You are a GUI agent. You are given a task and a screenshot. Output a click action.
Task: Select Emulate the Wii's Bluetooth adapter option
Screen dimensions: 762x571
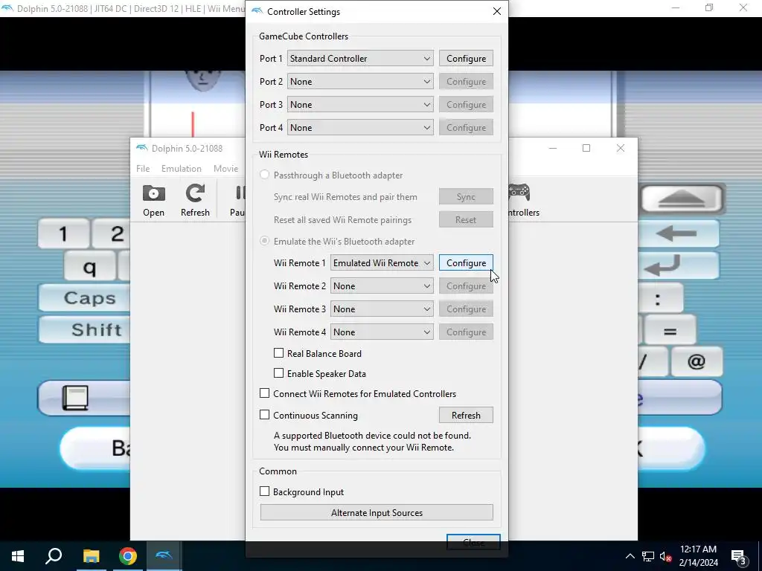pyautogui.click(x=264, y=241)
